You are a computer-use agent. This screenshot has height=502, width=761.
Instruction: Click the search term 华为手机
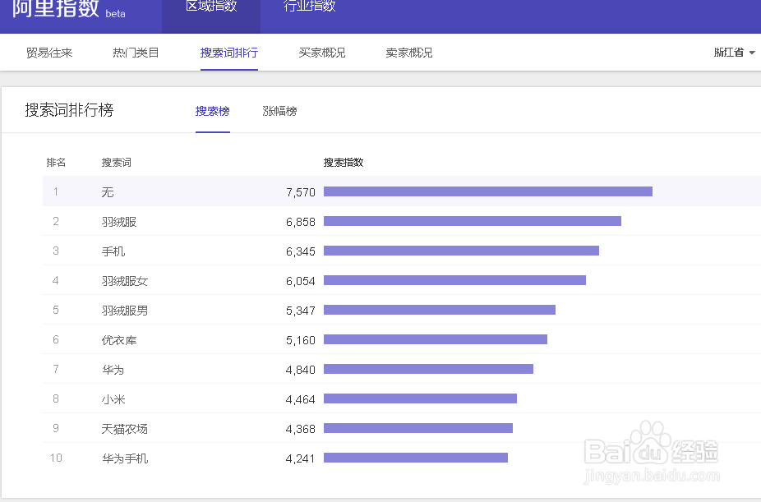click(125, 458)
